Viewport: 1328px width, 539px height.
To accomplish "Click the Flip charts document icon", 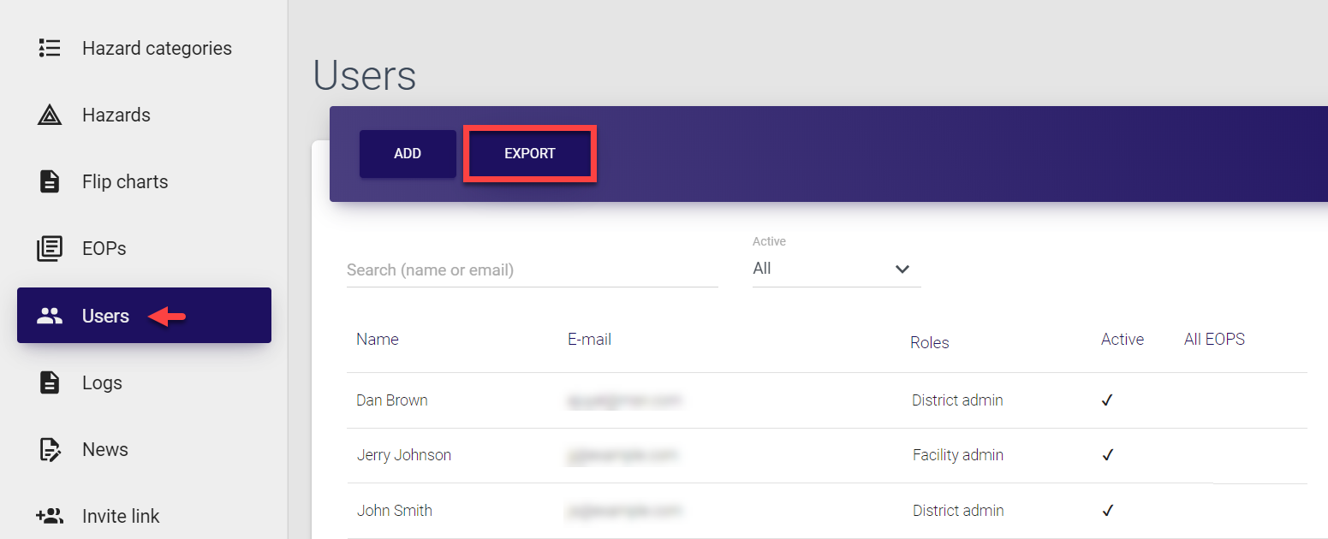I will pyautogui.click(x=50, y=181).
